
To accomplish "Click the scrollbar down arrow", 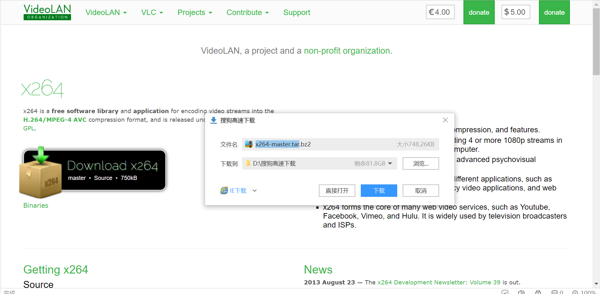I will pos(596,284).
